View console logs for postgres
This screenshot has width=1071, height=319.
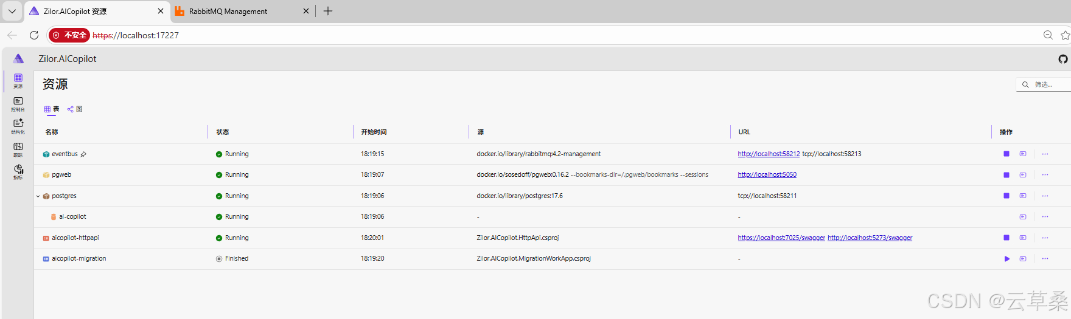coord(1023,196)
